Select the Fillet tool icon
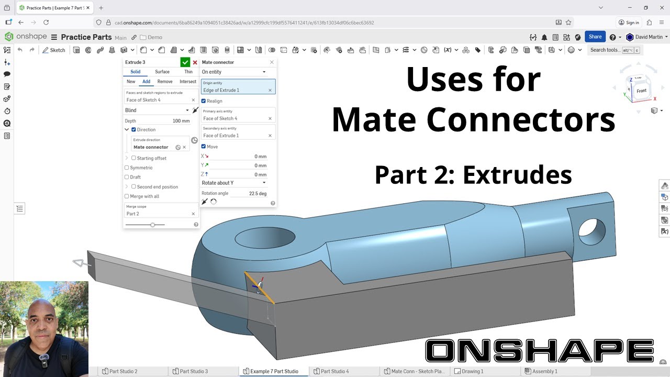 (x=143, y=50)
